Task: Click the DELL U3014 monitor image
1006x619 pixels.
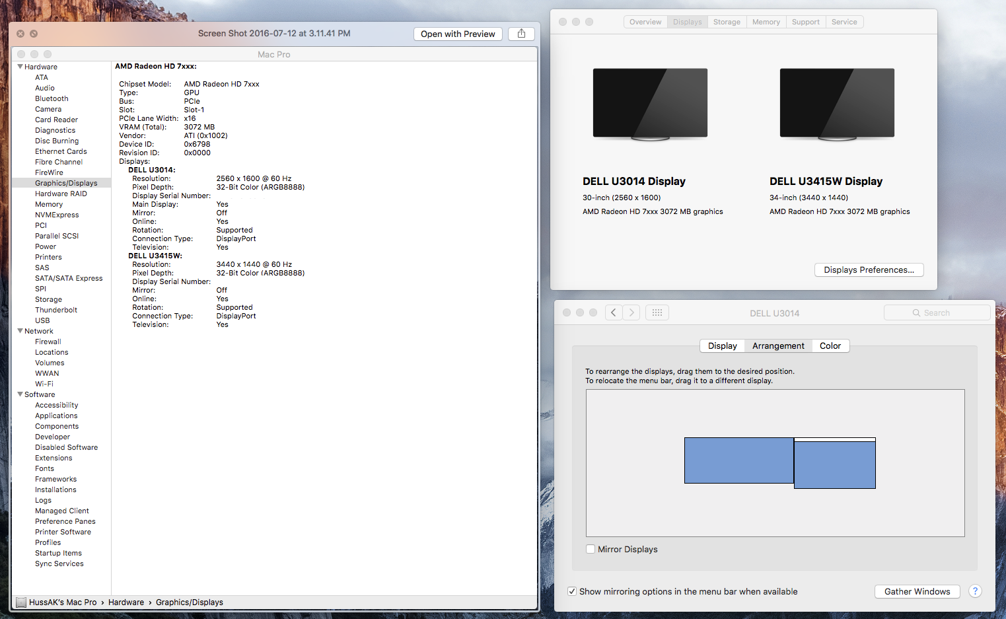Action: coord(650,104)
